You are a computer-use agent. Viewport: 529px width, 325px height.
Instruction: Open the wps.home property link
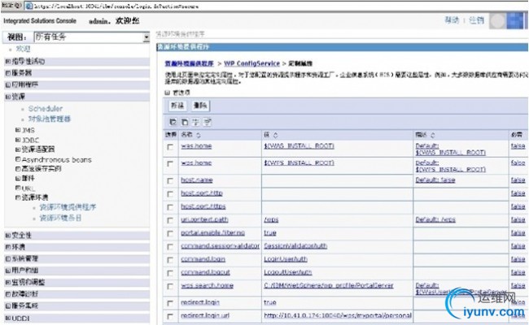(x=196, y=162)
